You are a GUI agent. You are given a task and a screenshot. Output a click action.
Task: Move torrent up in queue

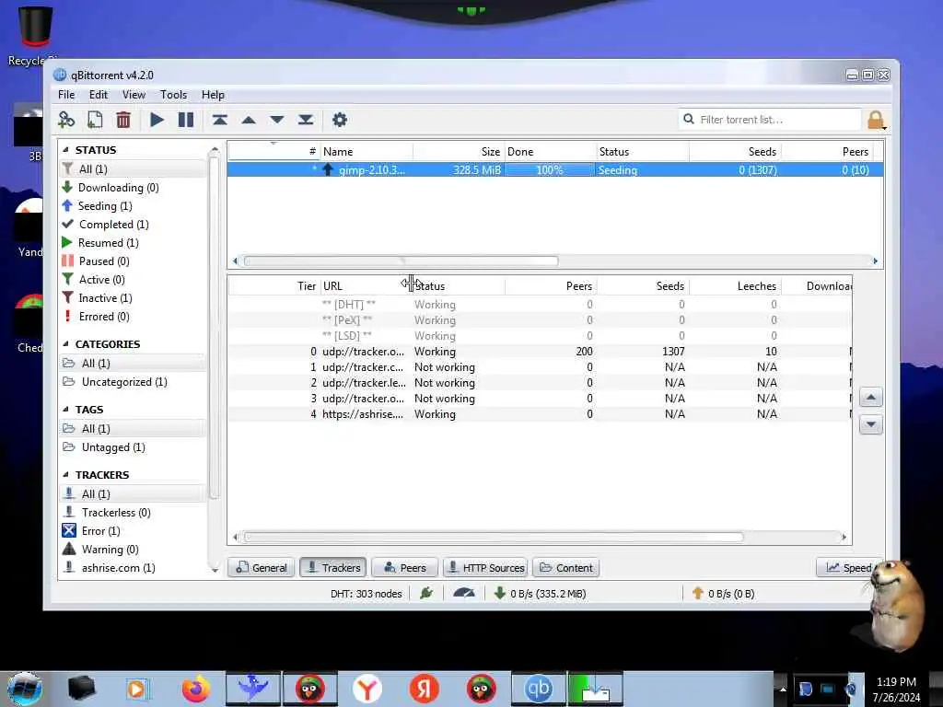pyautogui.click(x=249, y=120)
